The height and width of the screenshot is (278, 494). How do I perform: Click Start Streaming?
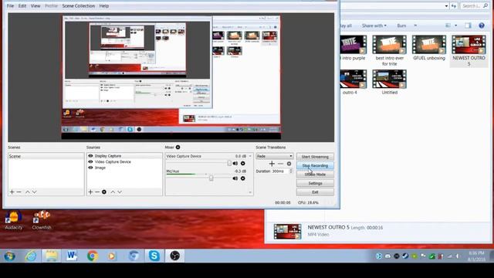point(315,157)
